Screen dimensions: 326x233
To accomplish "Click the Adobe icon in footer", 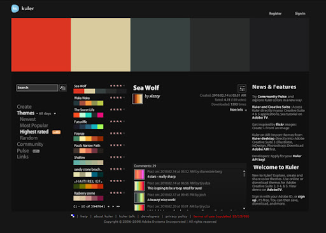I will point(73,216).
